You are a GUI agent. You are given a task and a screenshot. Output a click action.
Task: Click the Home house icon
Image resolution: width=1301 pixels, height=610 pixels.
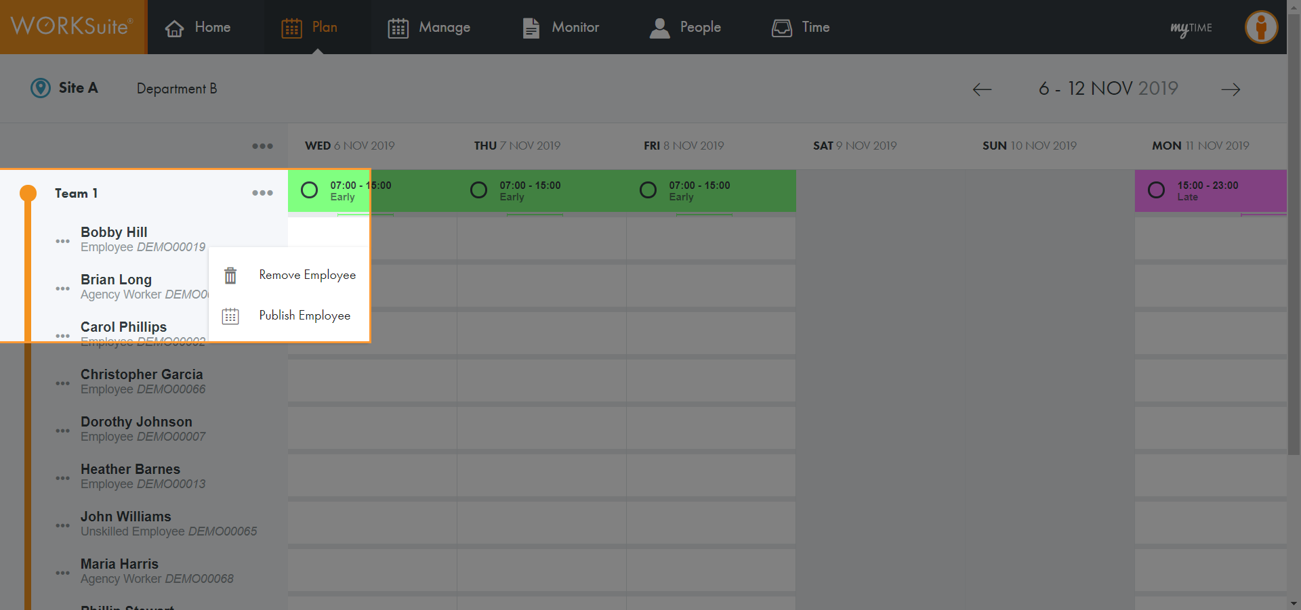pyautogui.click(x=174, y=28)
